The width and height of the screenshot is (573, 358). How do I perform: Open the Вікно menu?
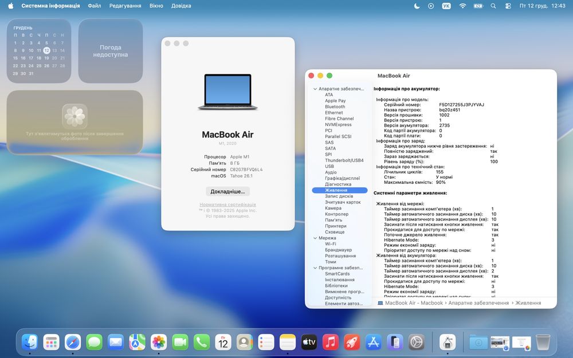click(156, 6)
